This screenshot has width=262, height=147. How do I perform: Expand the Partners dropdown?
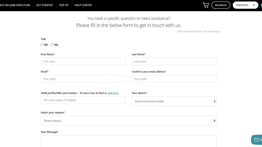tap(245, 5)
